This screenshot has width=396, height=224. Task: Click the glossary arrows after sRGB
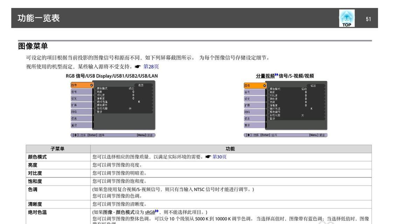coord(157,211)
